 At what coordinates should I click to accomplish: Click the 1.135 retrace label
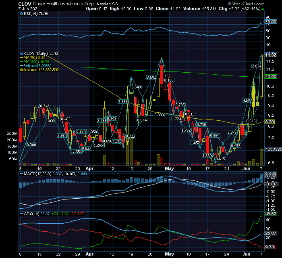point(75,152)
